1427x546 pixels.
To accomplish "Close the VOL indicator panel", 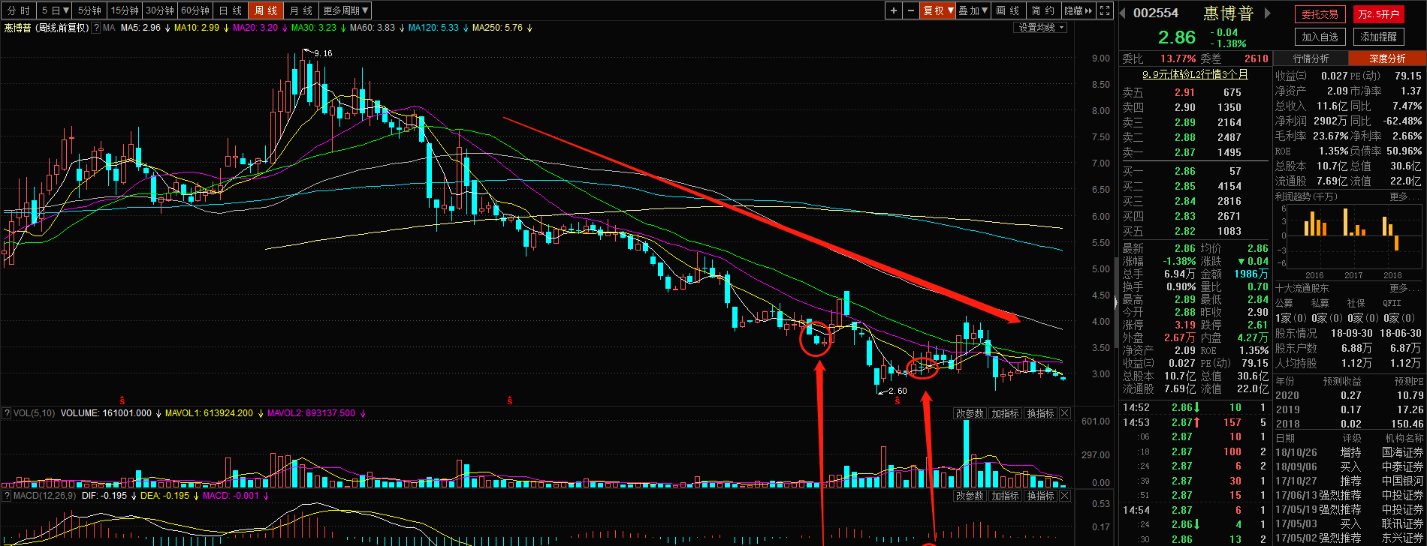I will [1065, 413].
